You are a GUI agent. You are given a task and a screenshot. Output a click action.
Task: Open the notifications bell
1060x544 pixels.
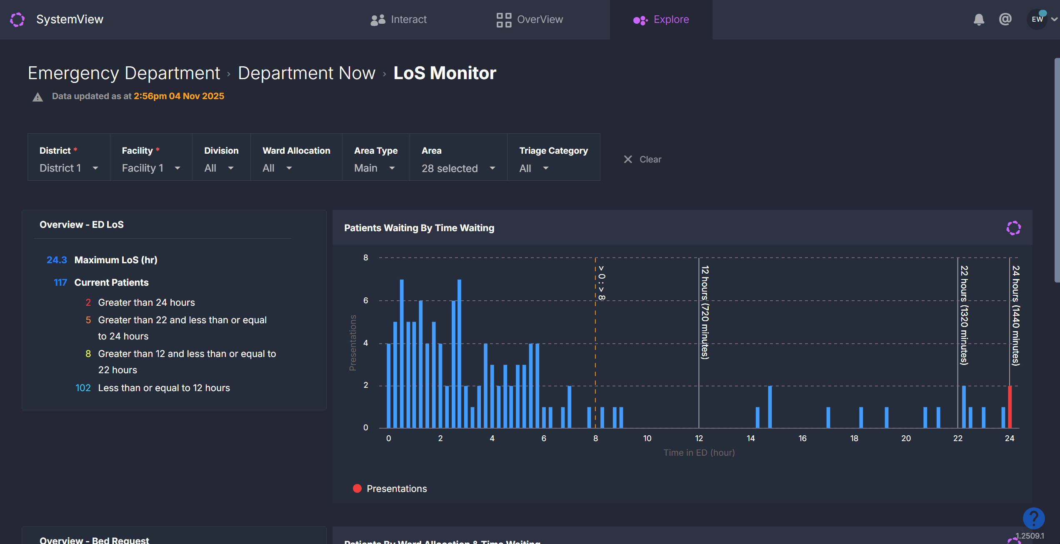(x=979, y=20)
